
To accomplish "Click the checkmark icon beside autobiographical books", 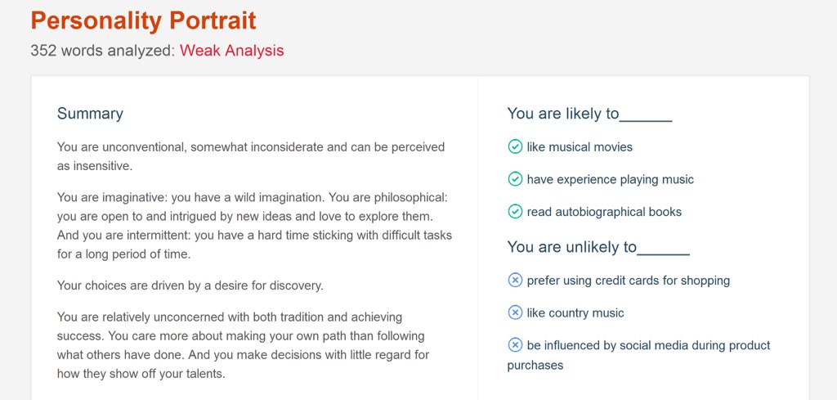I will tap(515, 212).
